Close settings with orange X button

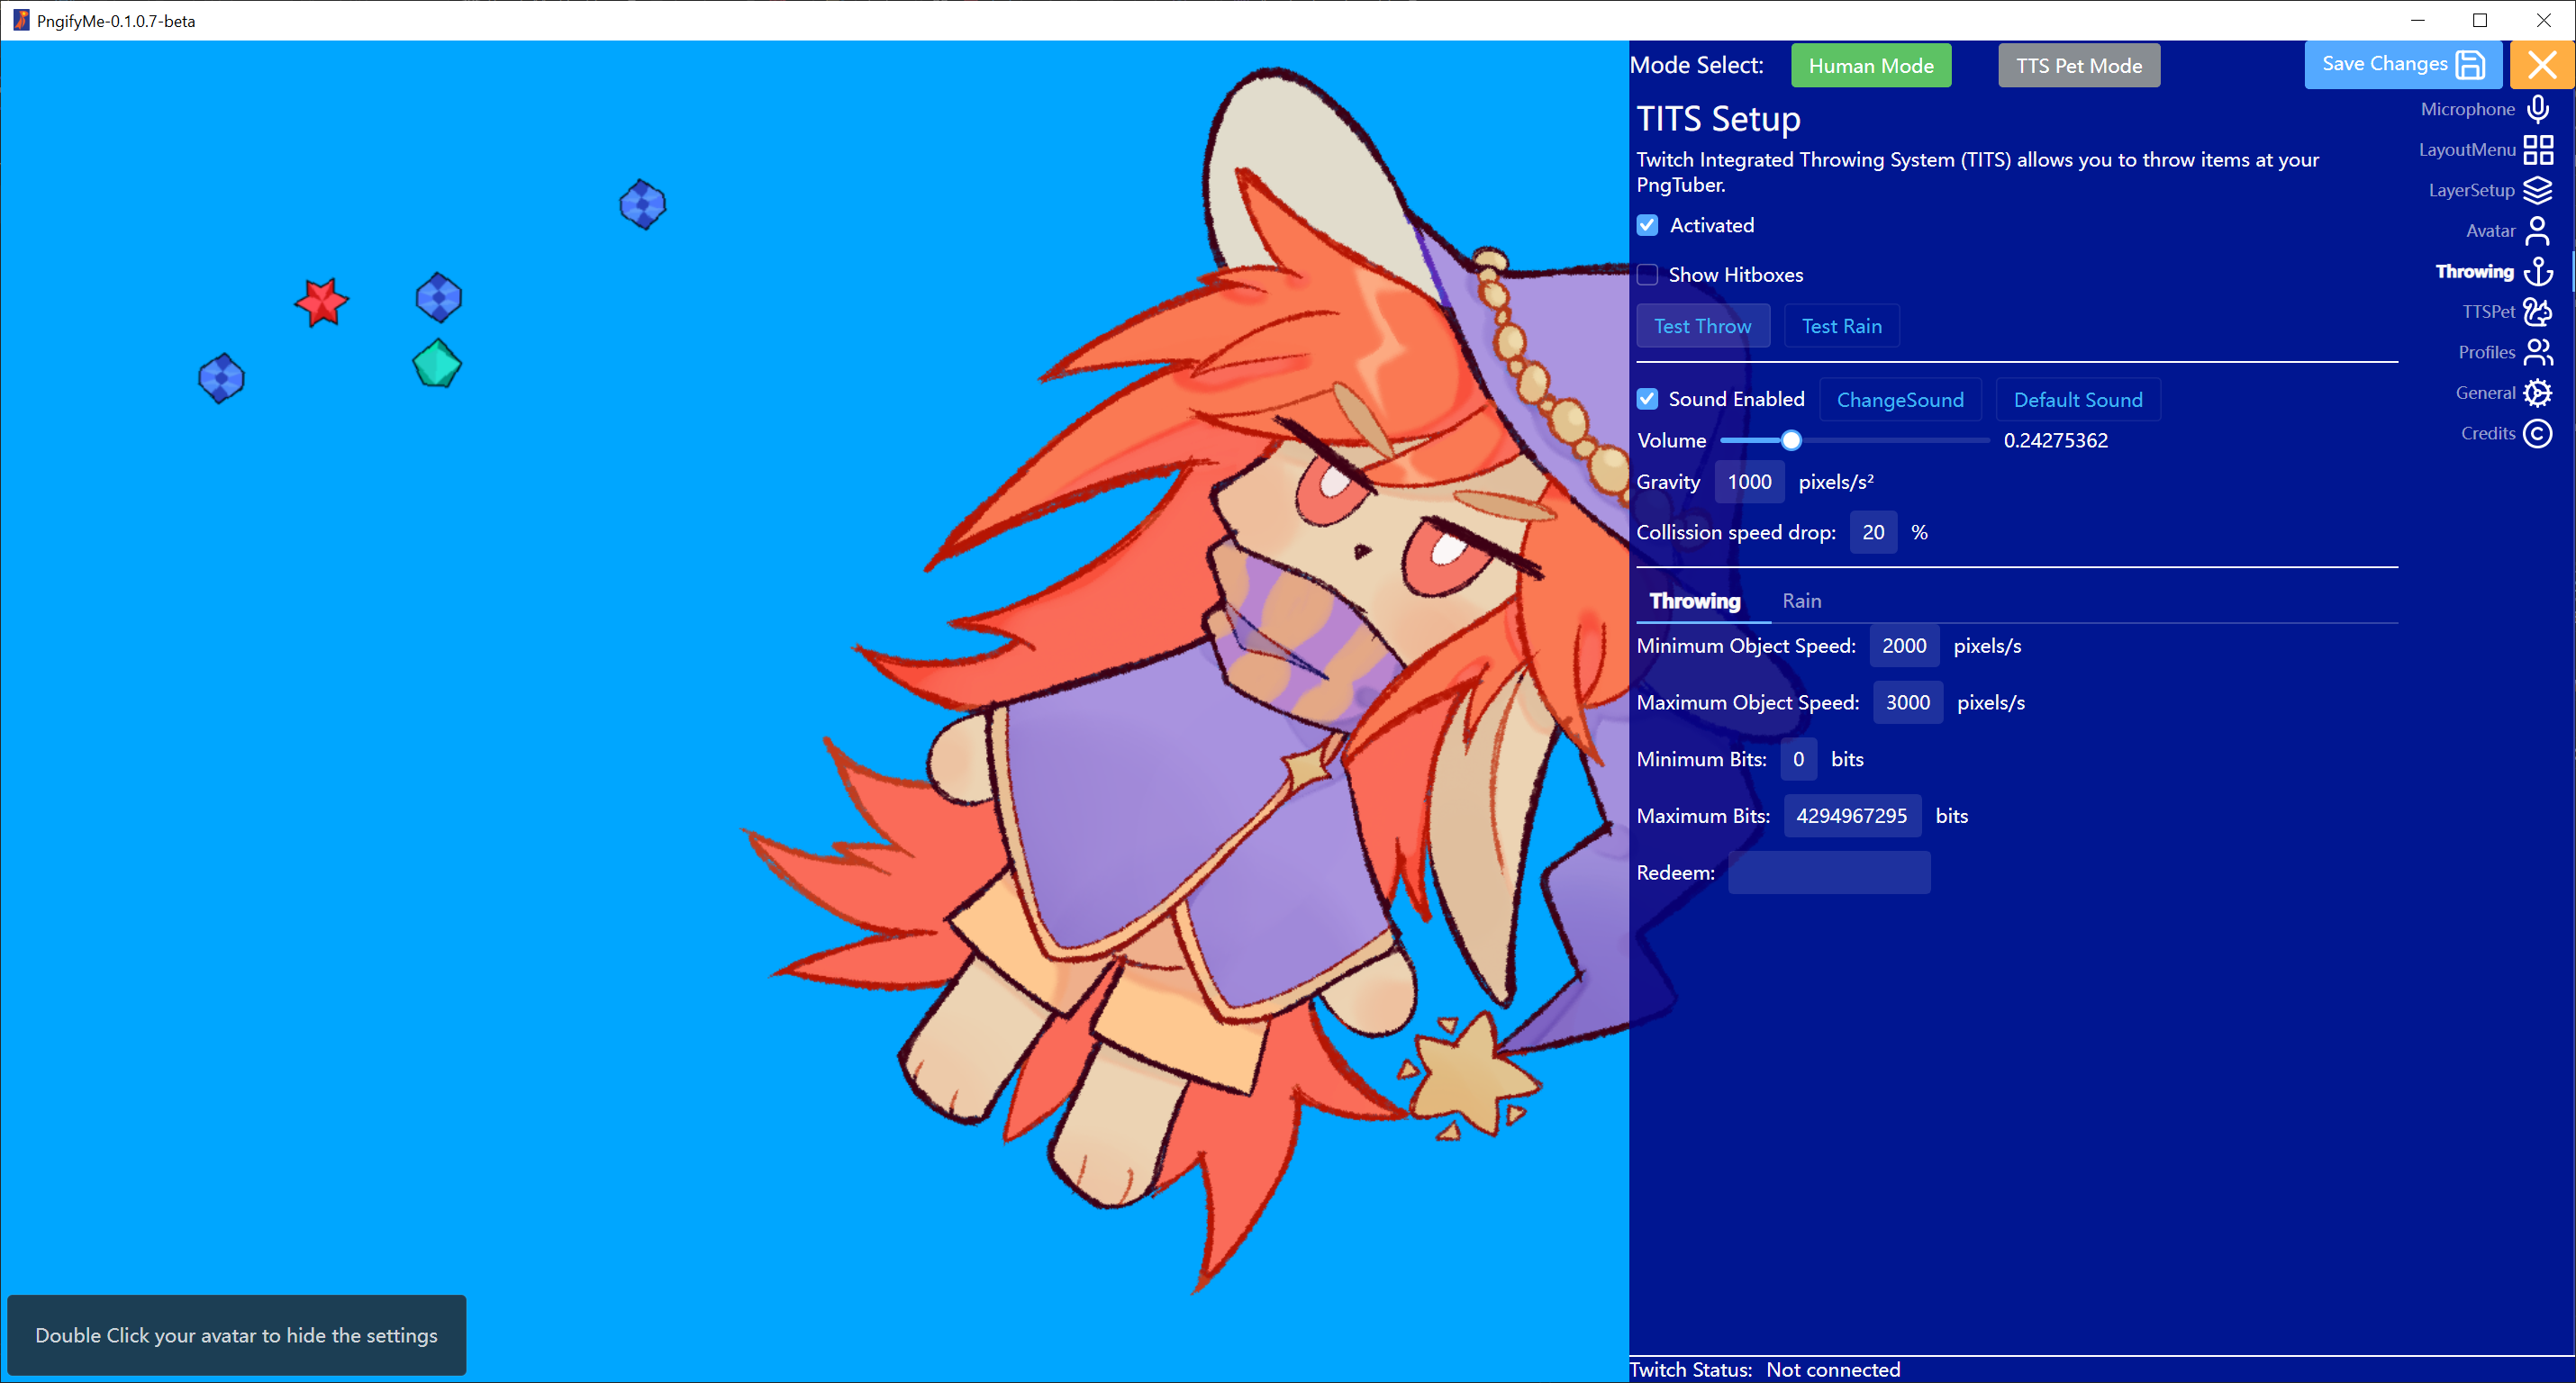(2541, 65)
